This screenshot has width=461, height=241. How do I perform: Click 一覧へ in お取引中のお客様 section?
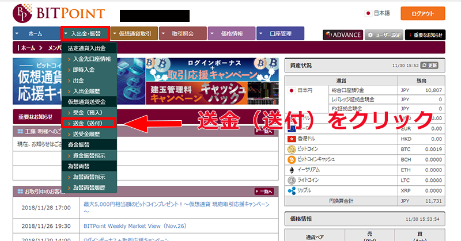click(264, 192)
